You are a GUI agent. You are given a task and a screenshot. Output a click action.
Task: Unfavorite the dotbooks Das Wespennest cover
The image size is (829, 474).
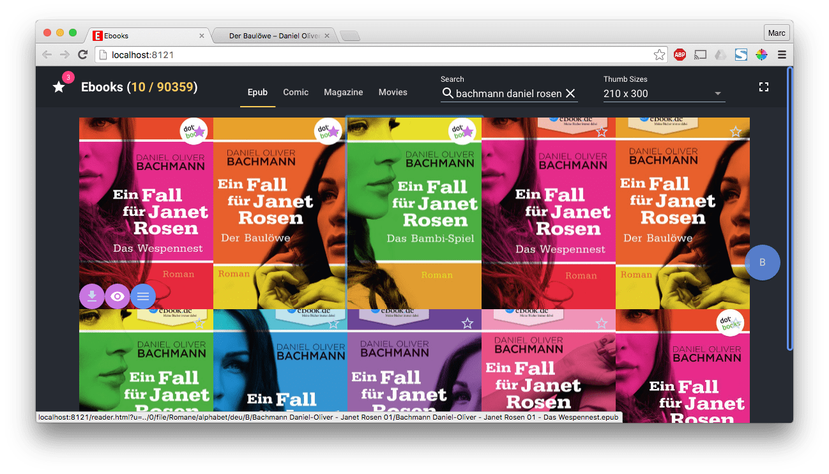pos(199,132)
